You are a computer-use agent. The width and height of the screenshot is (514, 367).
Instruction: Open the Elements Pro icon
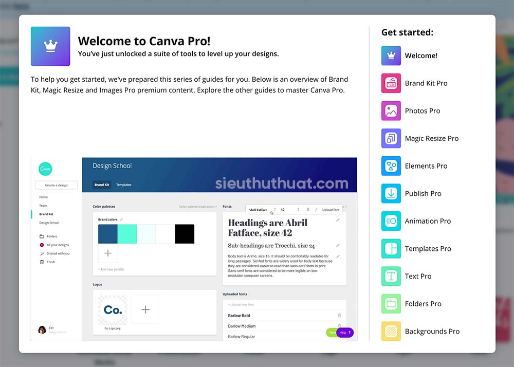391,166
